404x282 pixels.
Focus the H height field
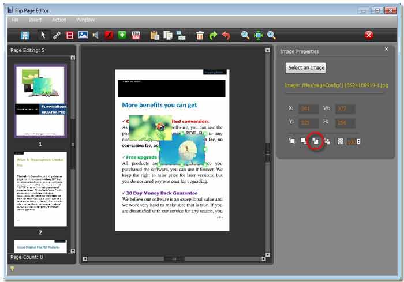(345, 122)
